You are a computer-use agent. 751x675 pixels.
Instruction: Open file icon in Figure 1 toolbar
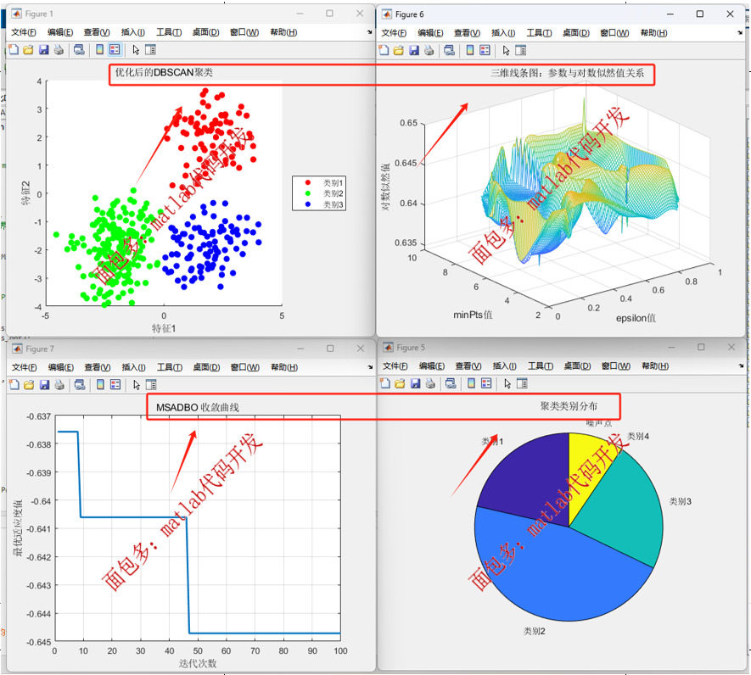click(28, 50)
